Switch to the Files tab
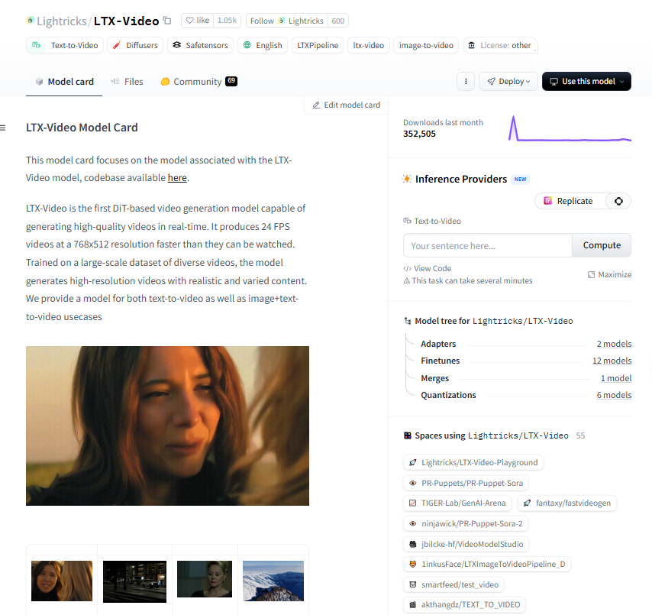The image size is (652, 615). [x=127, y=82]
